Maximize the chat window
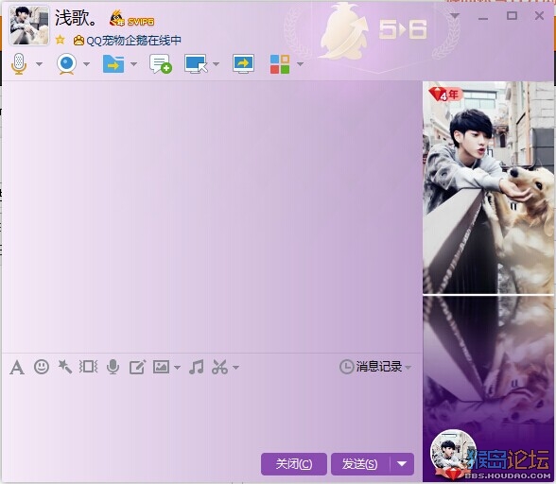The width and height of the screenshot is (556, 484). (x=512, y=16)
